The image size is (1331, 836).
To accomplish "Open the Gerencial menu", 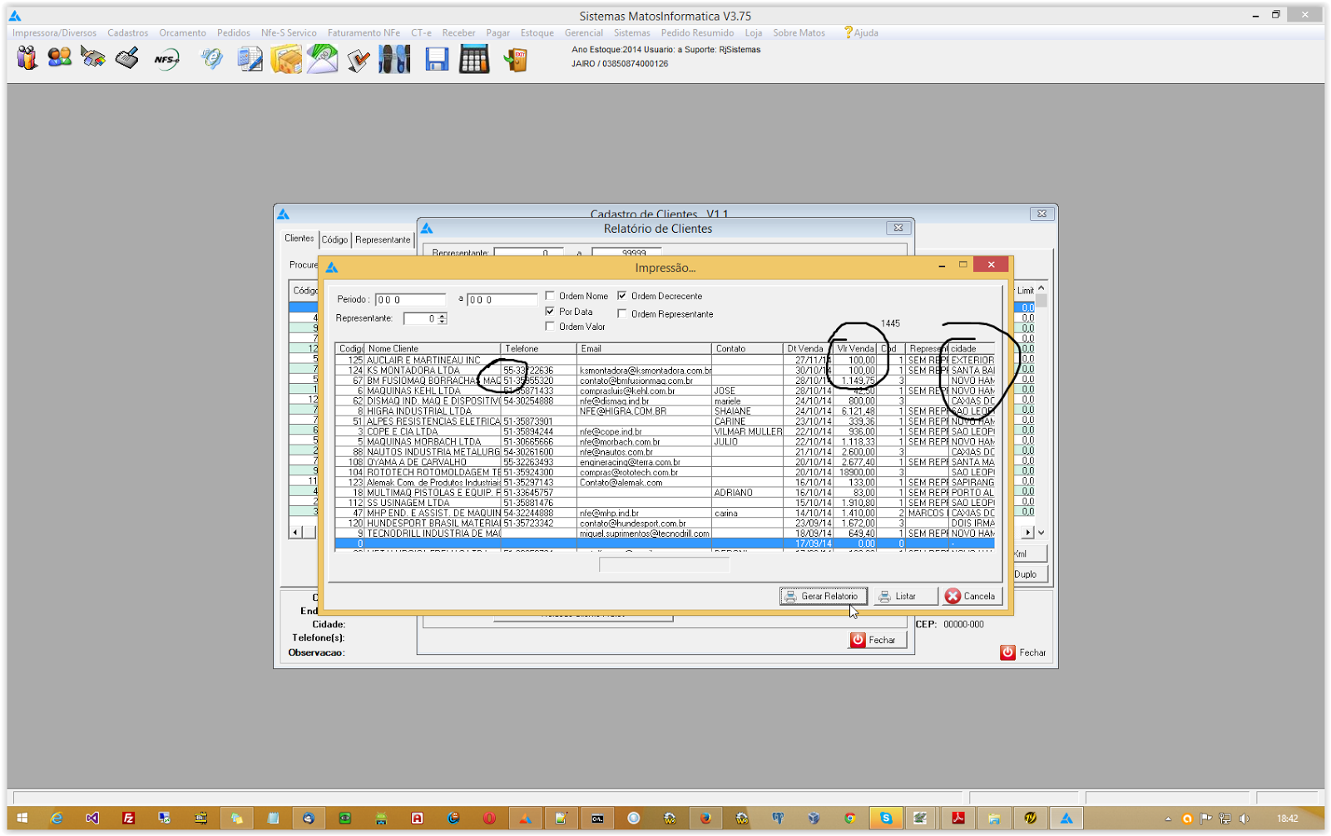I will click(x=583, y=33).
